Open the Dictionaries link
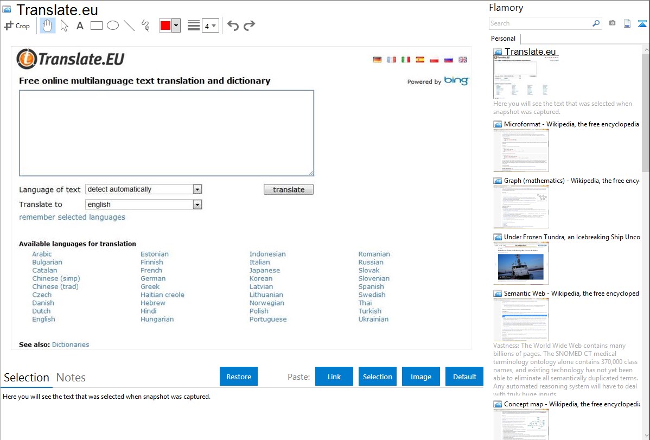 pos(71,345)
